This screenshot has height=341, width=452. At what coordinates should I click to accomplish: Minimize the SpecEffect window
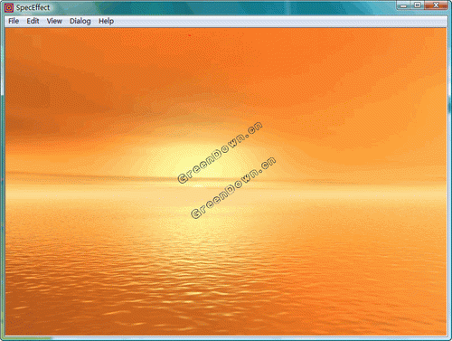(x=403, y=5)
